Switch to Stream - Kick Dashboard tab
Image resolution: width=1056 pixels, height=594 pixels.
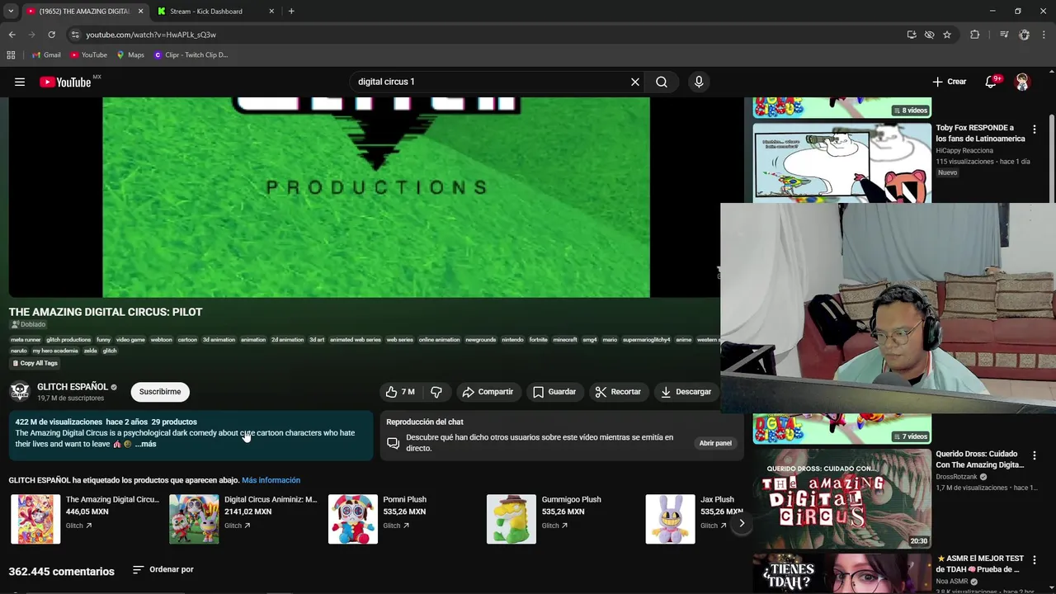216,12
